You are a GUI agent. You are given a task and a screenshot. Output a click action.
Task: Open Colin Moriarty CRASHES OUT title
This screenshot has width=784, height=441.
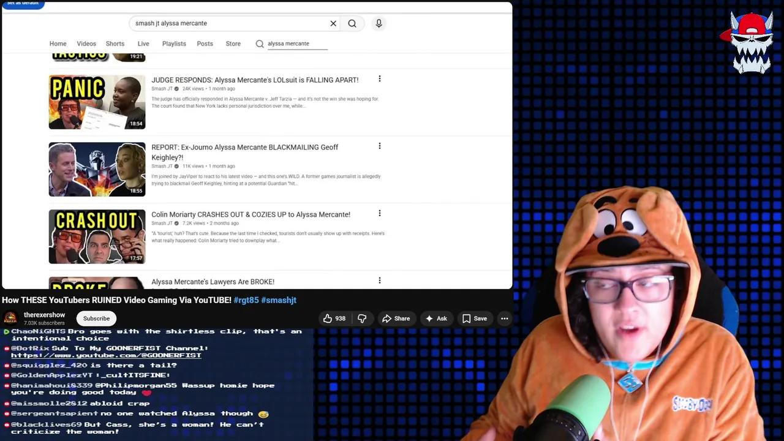251,214
